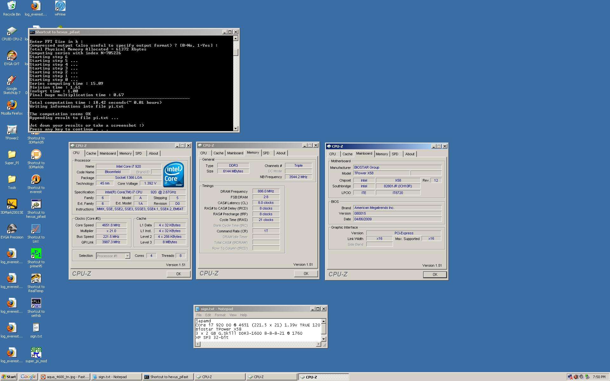Click the Core Speed value 4651.8 MHz
Viewport: 610px width, 381px height.
(111, 225)
